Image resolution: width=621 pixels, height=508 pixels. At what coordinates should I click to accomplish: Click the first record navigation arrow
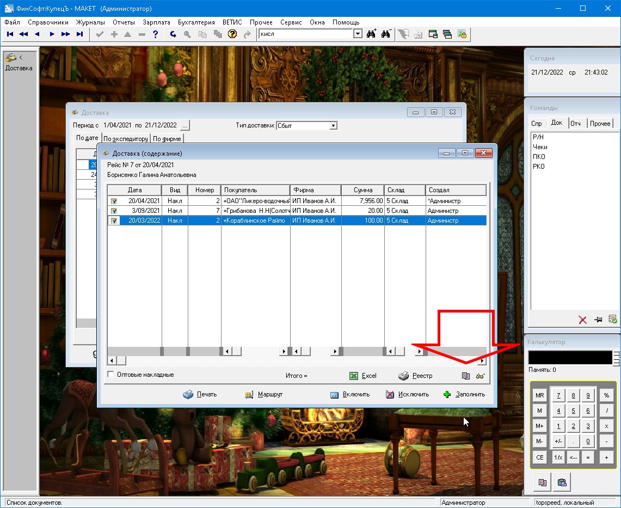tap(10, 34)
